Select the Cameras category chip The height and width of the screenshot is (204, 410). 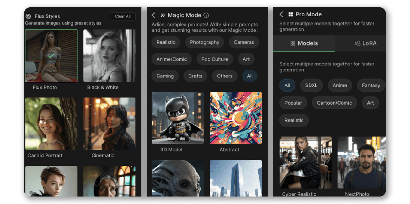pyautogui.click(x=244, y=42)
